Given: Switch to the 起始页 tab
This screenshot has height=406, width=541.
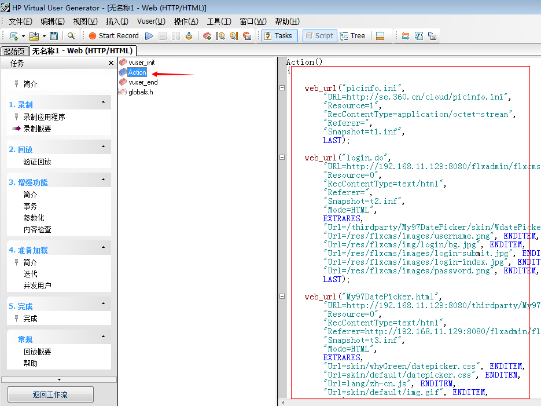Looking at the screenshot, I should (x=14, y=52).
